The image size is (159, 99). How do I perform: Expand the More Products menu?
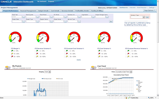coord(142,8)
